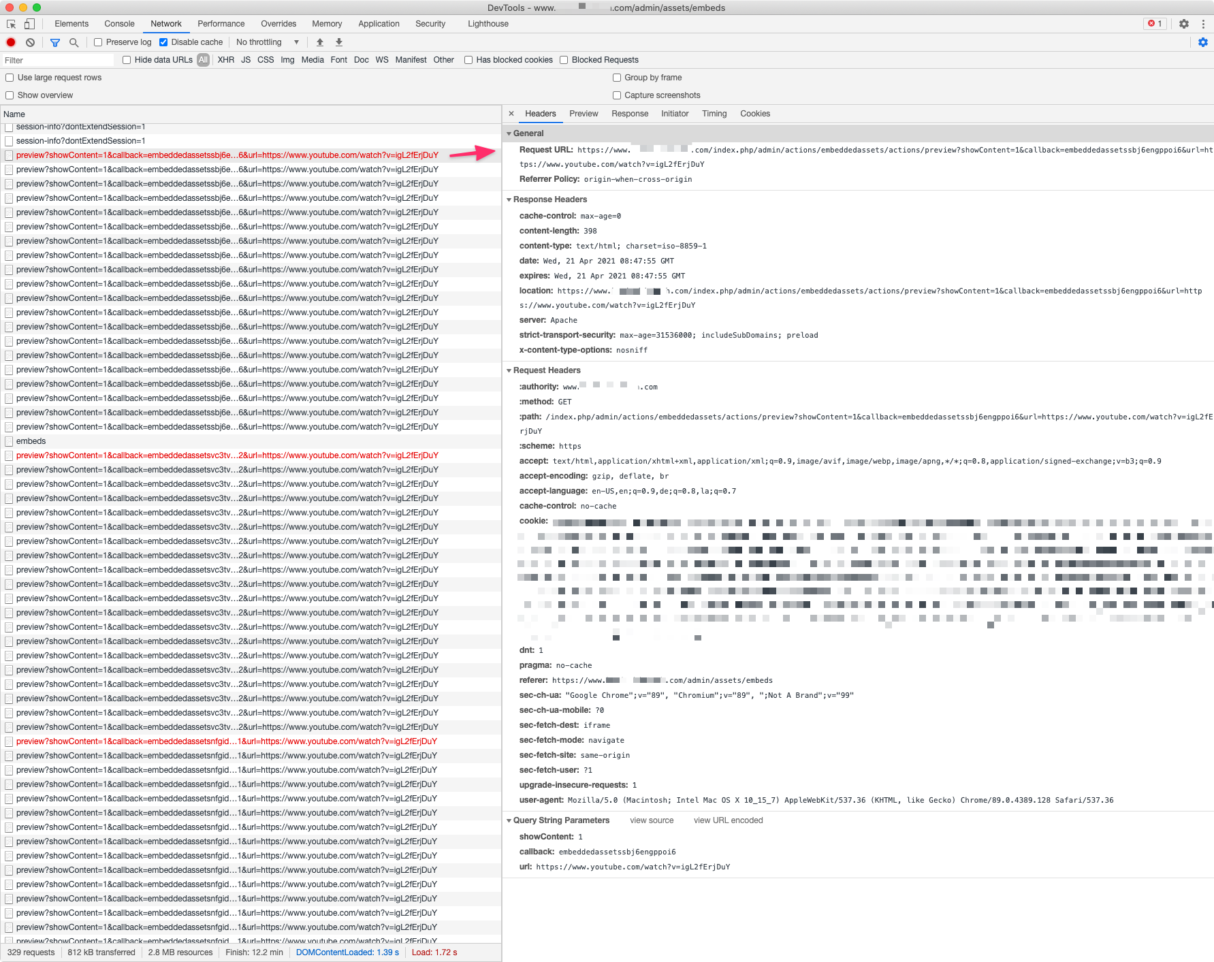Image resolution: width=1214 pixels, height=962 pixels.
Task: Collapse Query String Parameters
Action: (509, 820)
